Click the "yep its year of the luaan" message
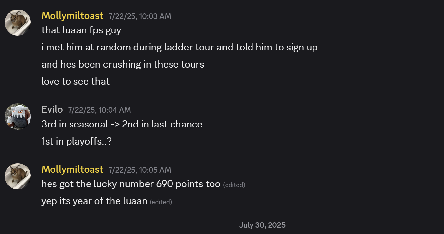Image resolution: width=444 pixels, height=234 pixels. 94,201
